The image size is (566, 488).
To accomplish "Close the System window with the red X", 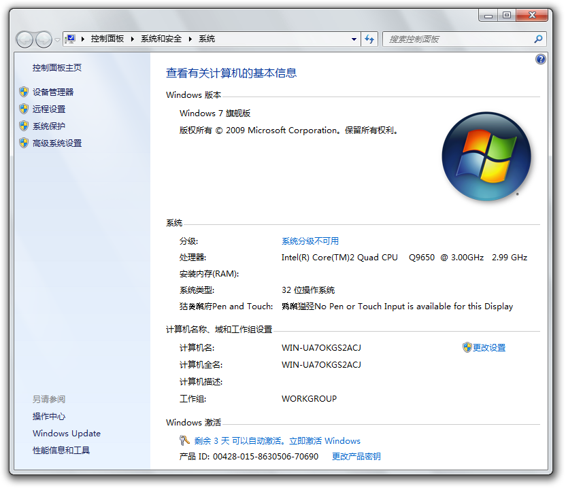I will pos(532,15).
